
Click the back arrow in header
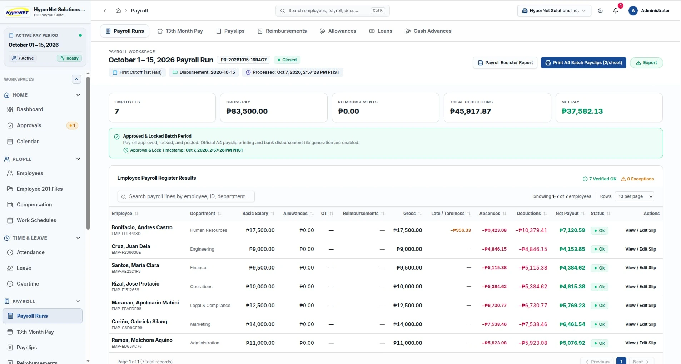pos(105,11)
